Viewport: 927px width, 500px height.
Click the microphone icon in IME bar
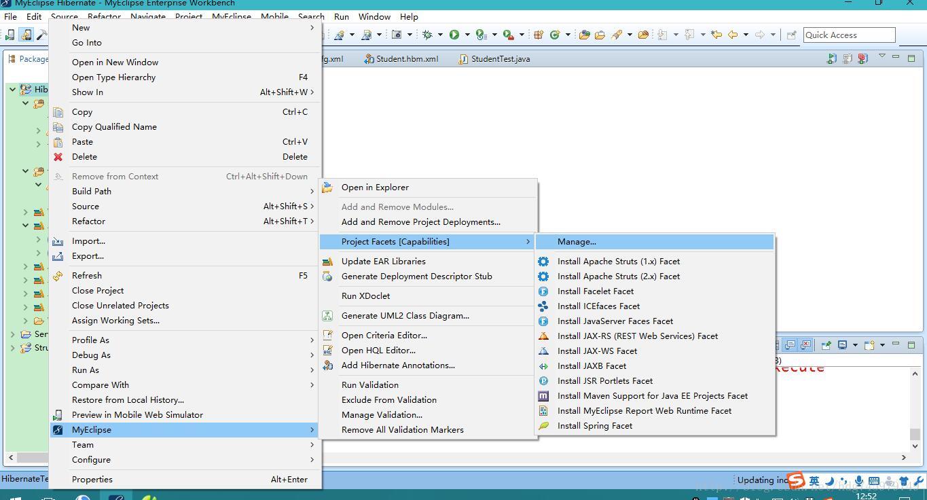(x=858, y=481)
